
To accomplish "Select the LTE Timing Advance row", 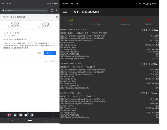I will (x=109, y=58).
